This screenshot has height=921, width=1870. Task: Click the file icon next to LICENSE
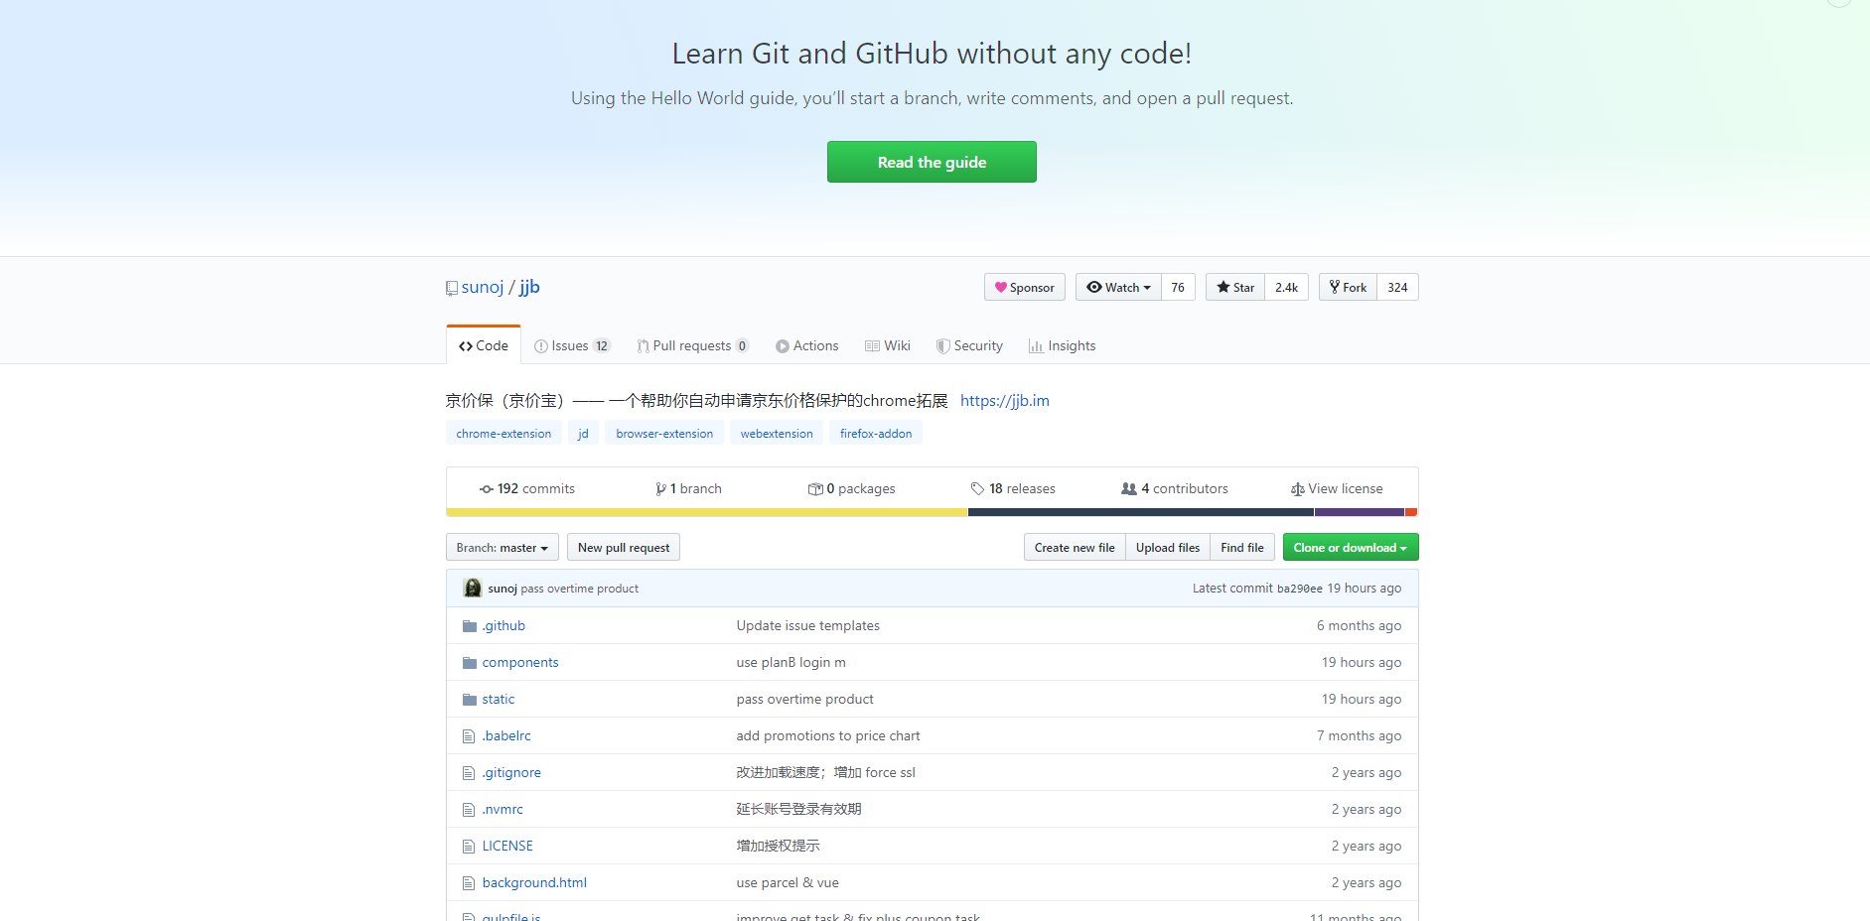(469, 847)
